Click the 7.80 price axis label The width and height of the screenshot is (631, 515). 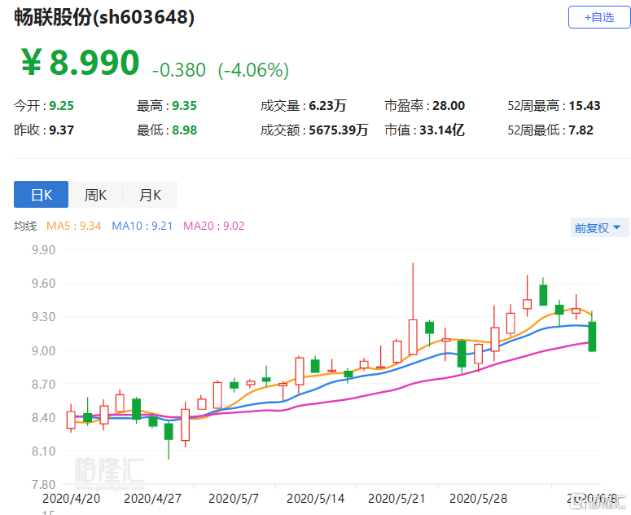(x=43, y=484)
